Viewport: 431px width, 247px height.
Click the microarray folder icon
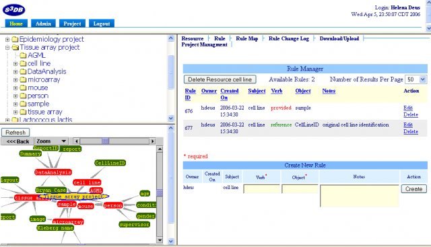coord(23,79)
